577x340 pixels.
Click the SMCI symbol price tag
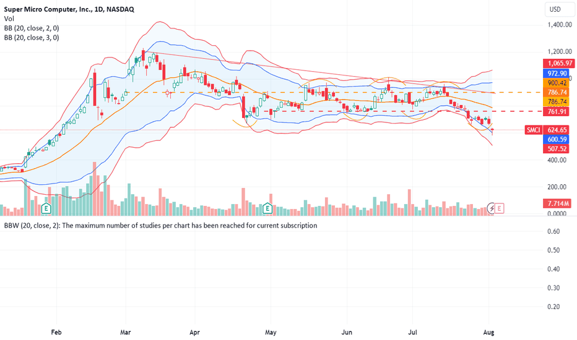pyautogui.click(x=533, y=130)
